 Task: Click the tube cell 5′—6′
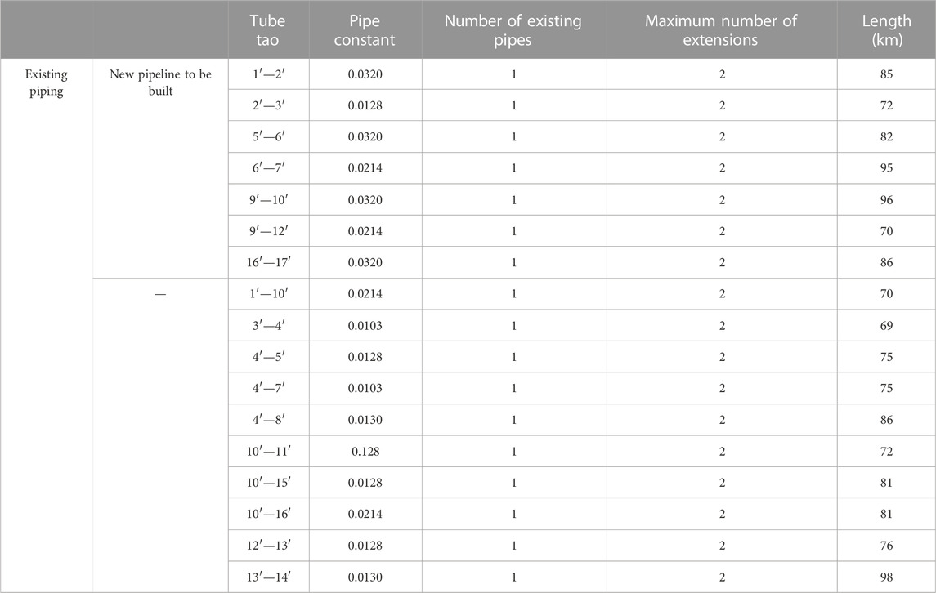[269, 136]
